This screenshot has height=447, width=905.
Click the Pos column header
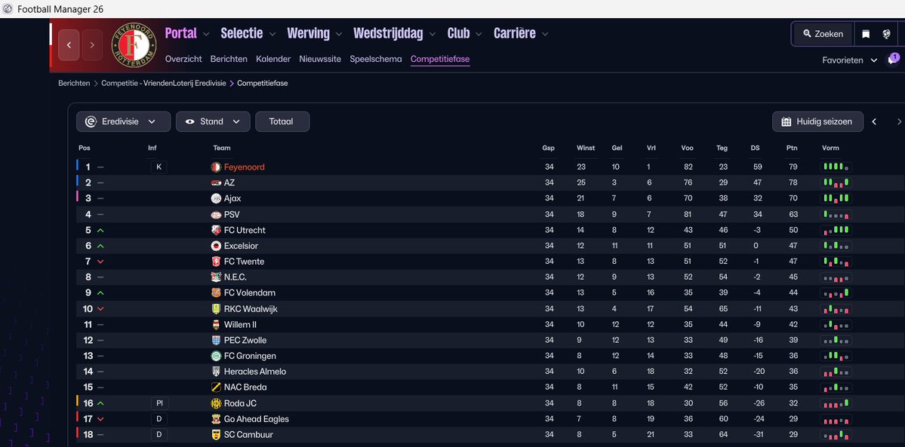click(x=85, y=148)
